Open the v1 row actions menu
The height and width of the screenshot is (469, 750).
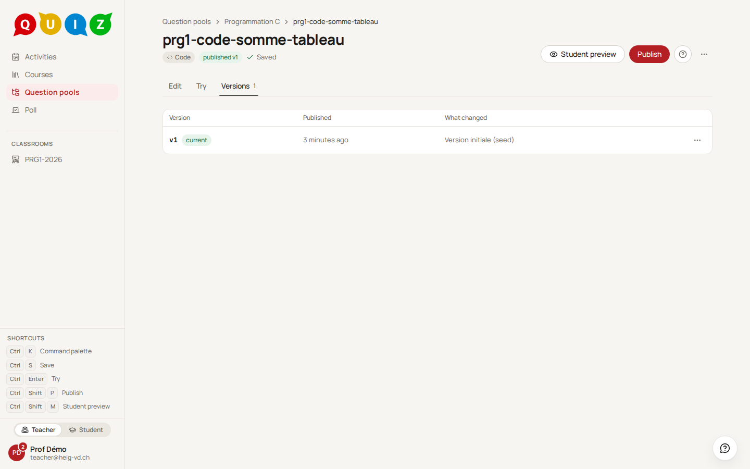(x=697, y=140)
